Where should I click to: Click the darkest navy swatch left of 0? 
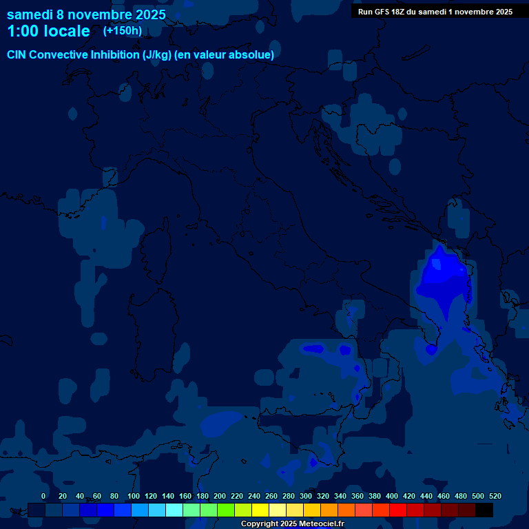coord(37,510)
